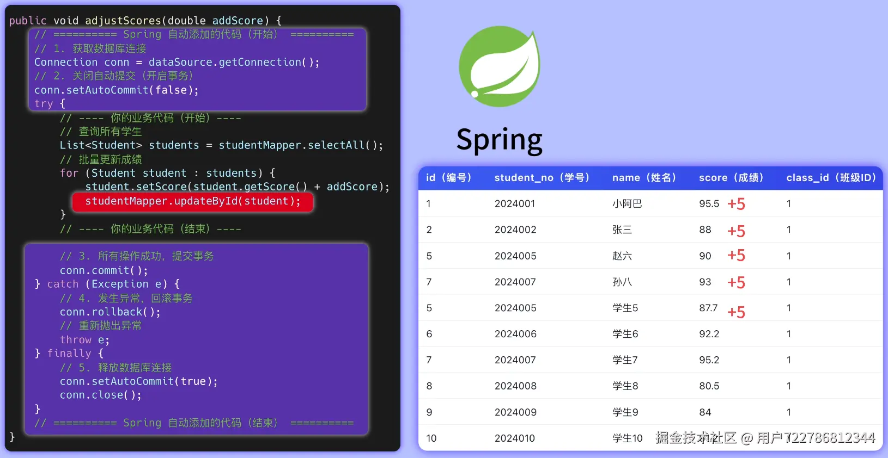
Task: Click student number 2024002
Action: point(515,230)
